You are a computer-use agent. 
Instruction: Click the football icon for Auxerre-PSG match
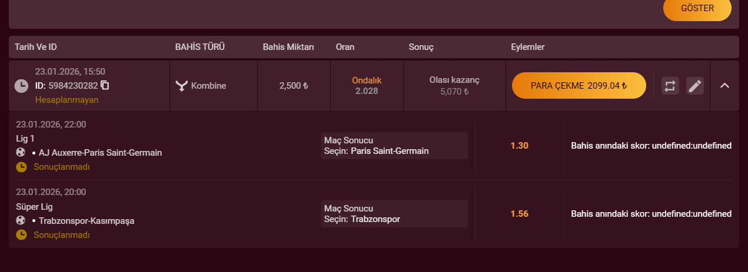[21, 152]
